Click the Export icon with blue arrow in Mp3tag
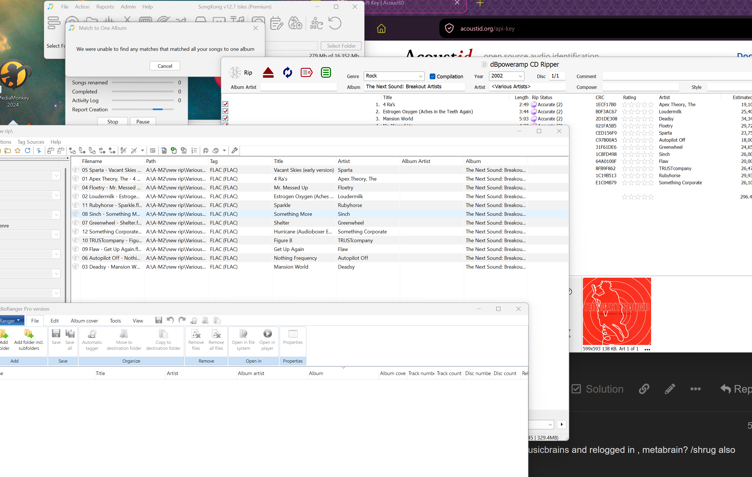 (x=164, y=151)
